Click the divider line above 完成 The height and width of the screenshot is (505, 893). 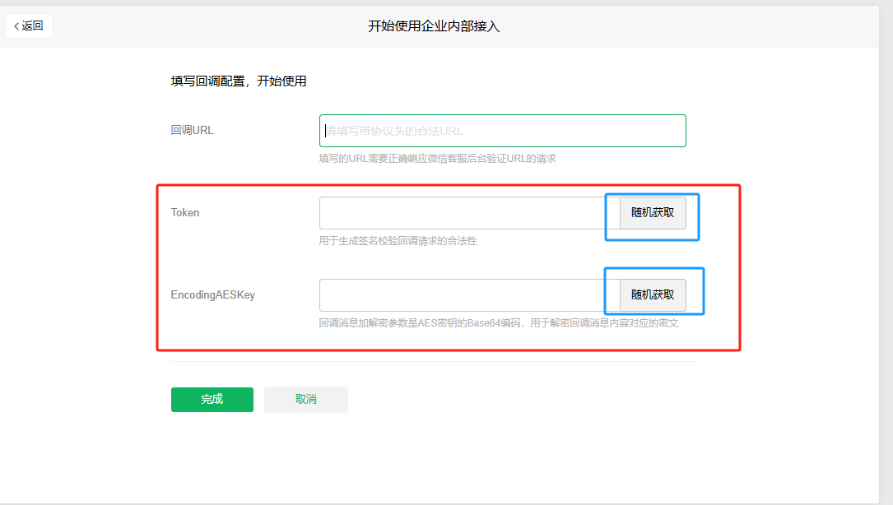click(x=434, y=361)
